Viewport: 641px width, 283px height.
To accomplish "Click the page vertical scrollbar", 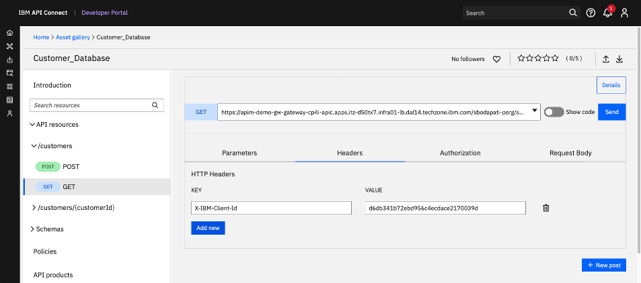I will (638, 139).
